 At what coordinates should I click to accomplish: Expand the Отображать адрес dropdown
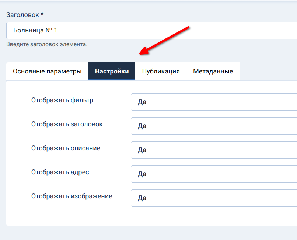214,174
